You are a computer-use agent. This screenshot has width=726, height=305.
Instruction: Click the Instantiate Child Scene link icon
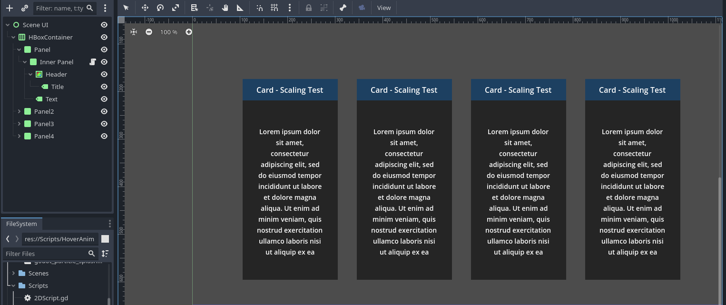pyautogui.click(x=25, y=8)
